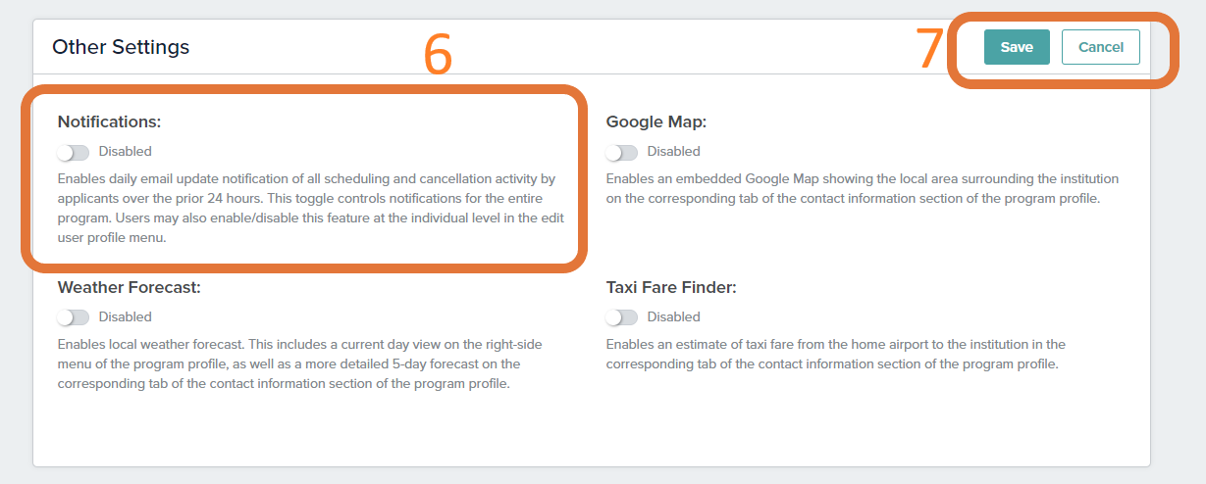The image size is (1206, 484).
Task: Click the orange number 7 annotation
Action: point(930,49)
